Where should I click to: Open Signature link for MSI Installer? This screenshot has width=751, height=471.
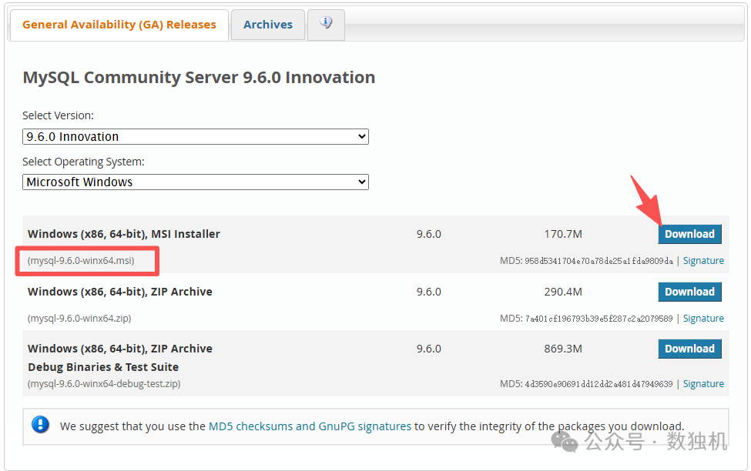pyautogui.click(x=703, y=261)
